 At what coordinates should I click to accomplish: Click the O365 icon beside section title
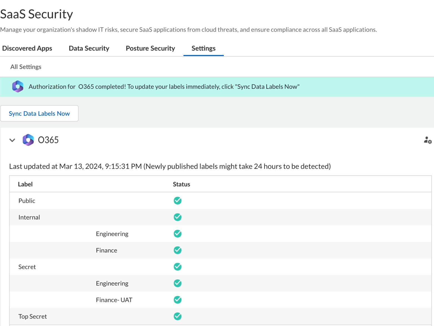click(x=28, y=140)
